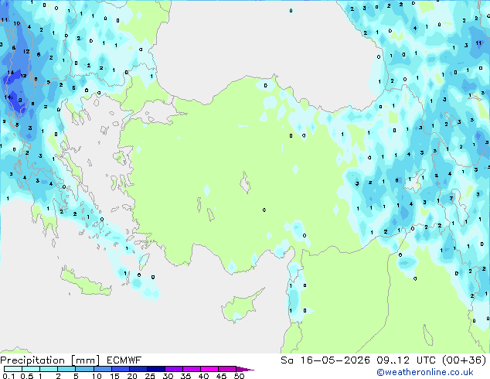Click the over-50 mm arrow tip on legend
This screenshot has width=490, height=379.
pos(245,369)
